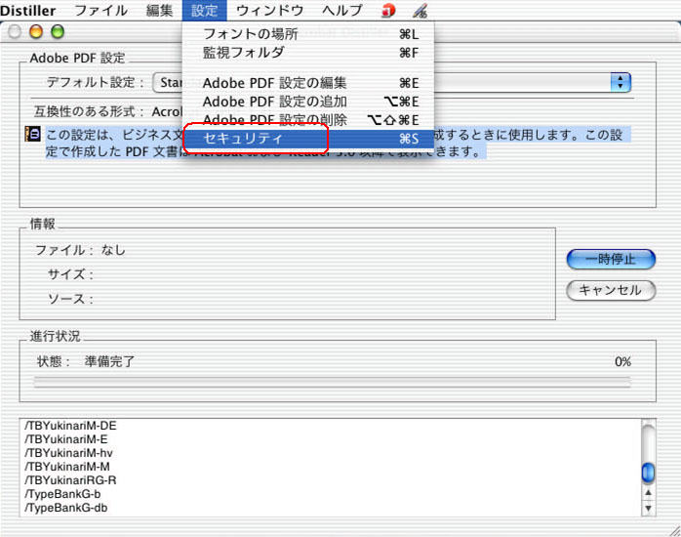This screenshot has width=681, height=537.
Task: Choose フォントの場所 from the menu
Action: click(x=308, y=34)
